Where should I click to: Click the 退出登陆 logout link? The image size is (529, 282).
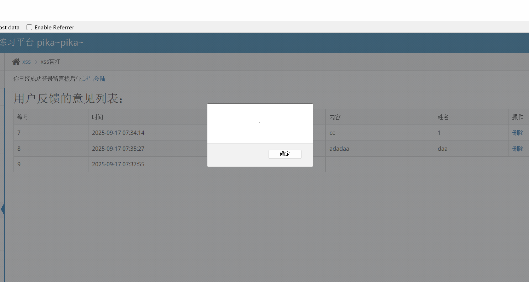pos(94,79)
